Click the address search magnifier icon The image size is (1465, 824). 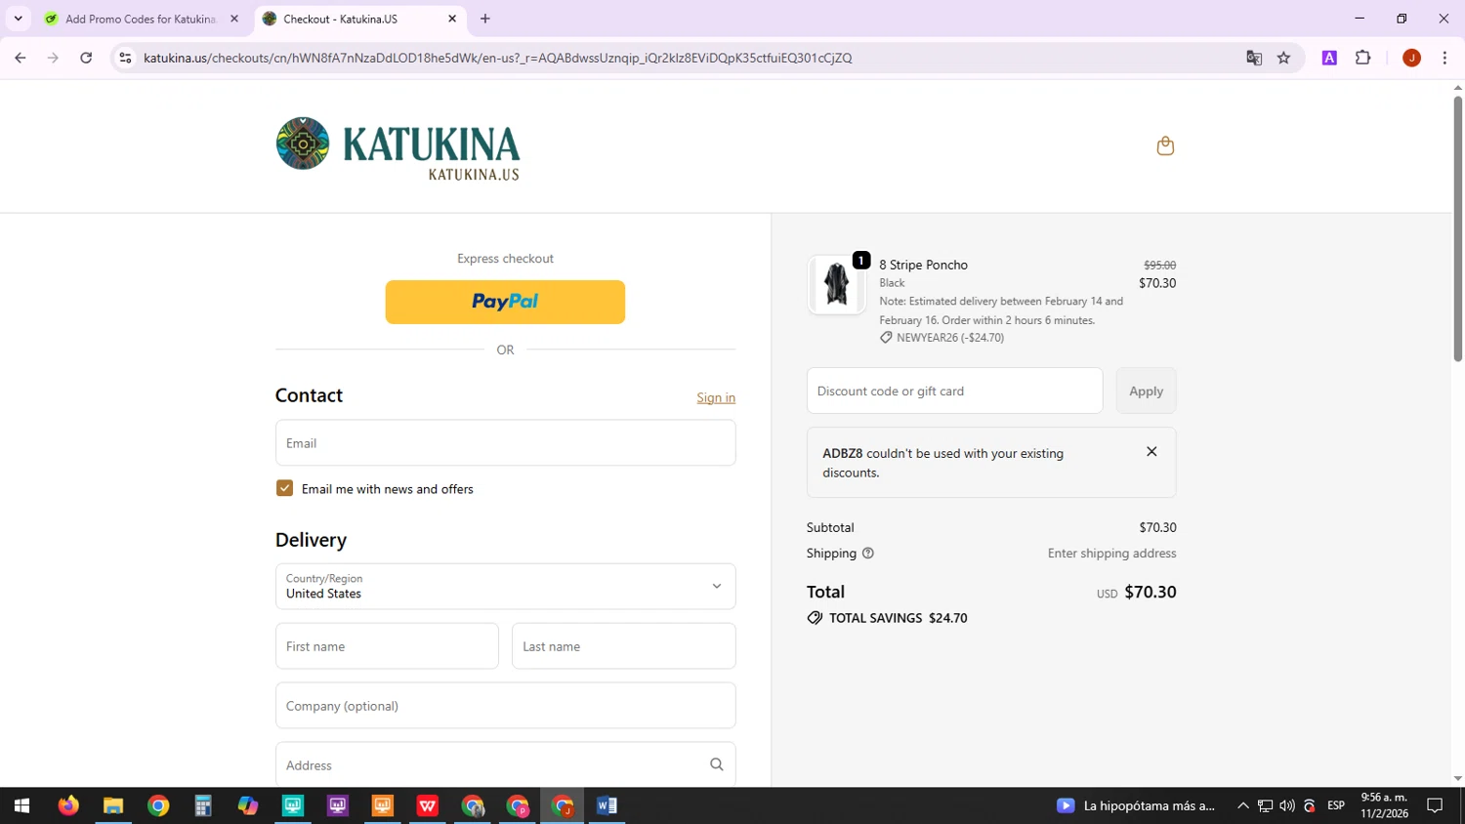pyautogui.click(x=717, y=764)
